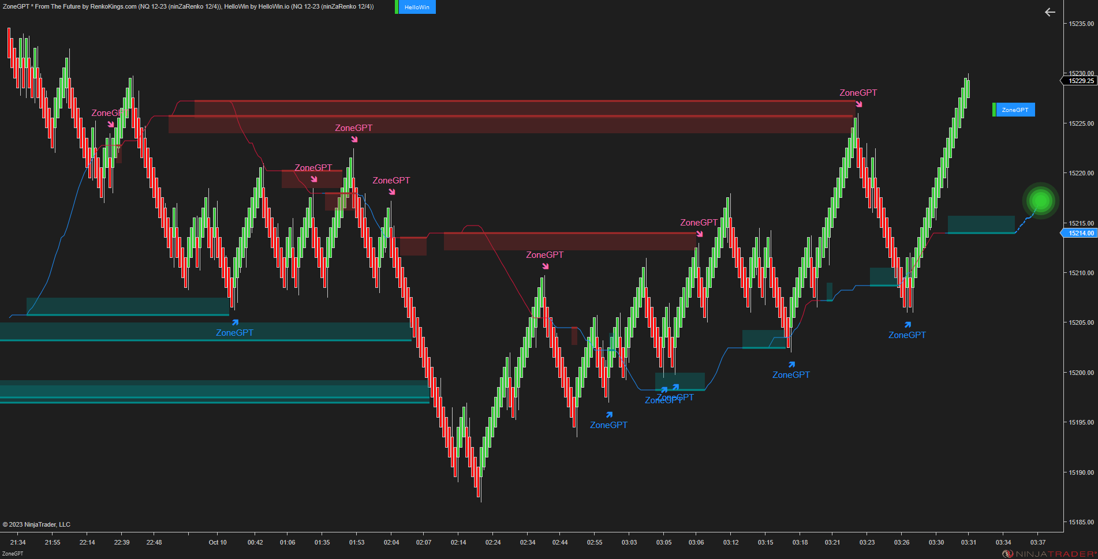Image resolution: width=1098 pixels, height=559 pixels.
Task: Click the glowing green signal dot near the latest price
Action: click(x=1039, y=201)
